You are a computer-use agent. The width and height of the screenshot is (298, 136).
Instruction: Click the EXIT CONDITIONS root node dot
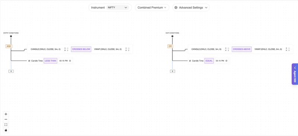click(172, 36)
